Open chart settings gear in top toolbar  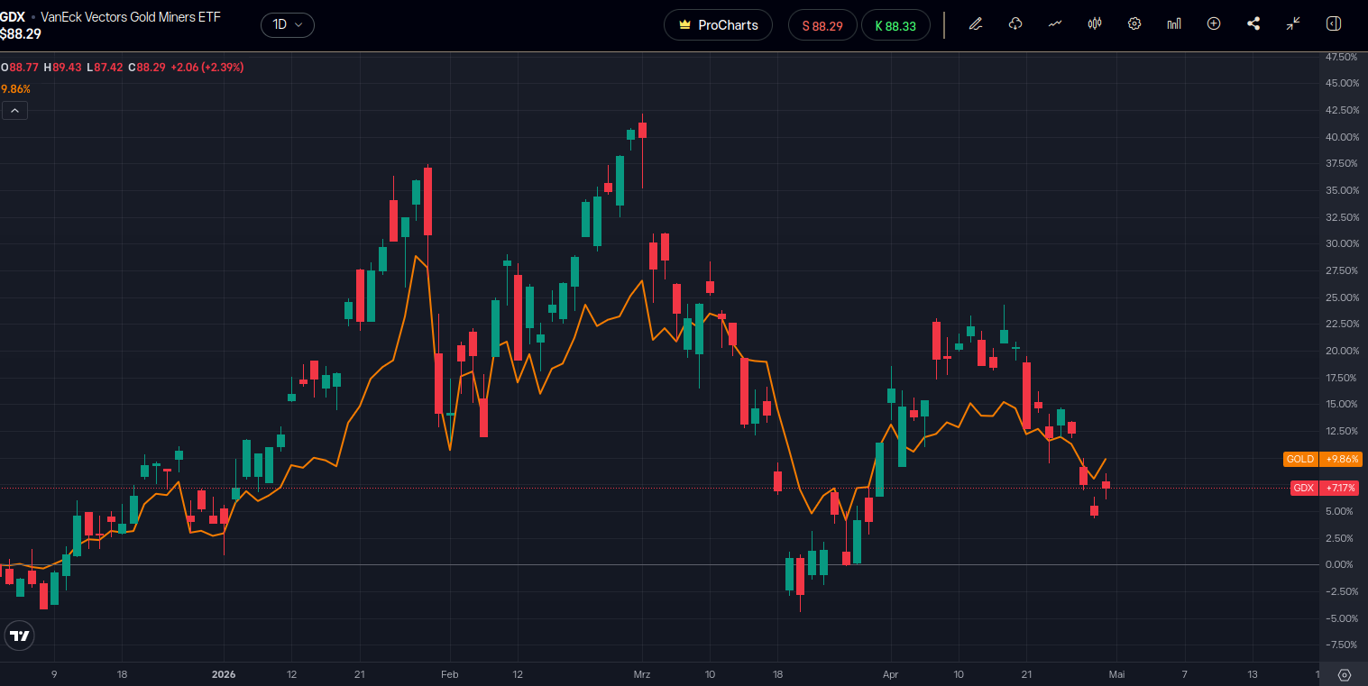(1134, 24)
